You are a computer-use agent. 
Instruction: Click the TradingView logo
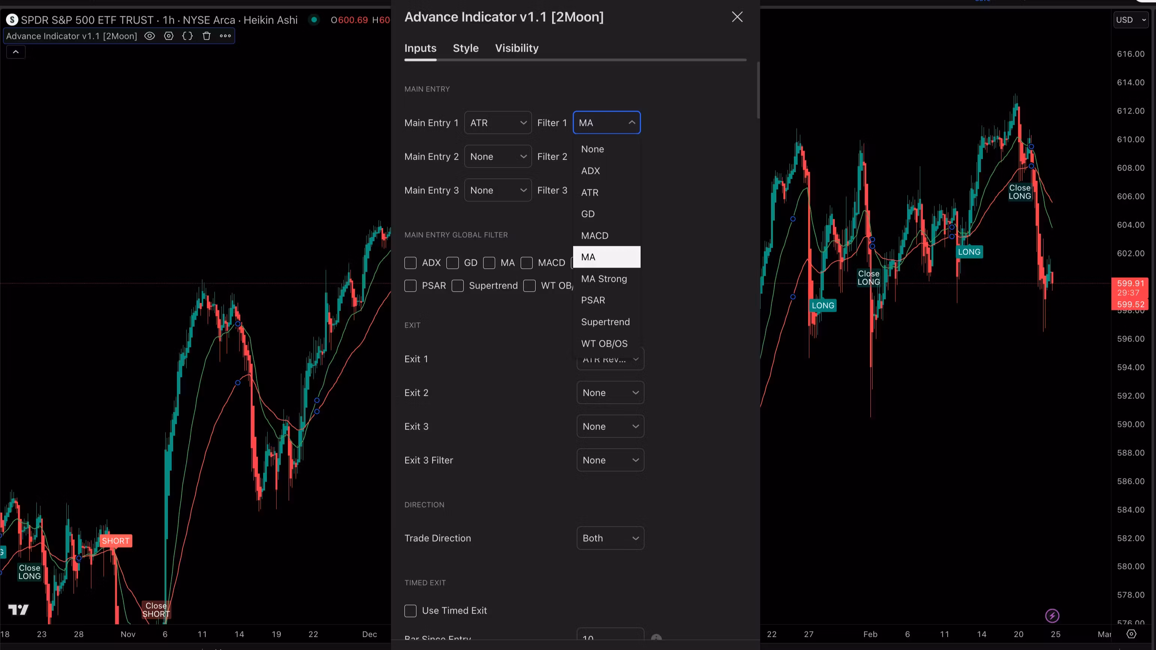tap(18, 609)
